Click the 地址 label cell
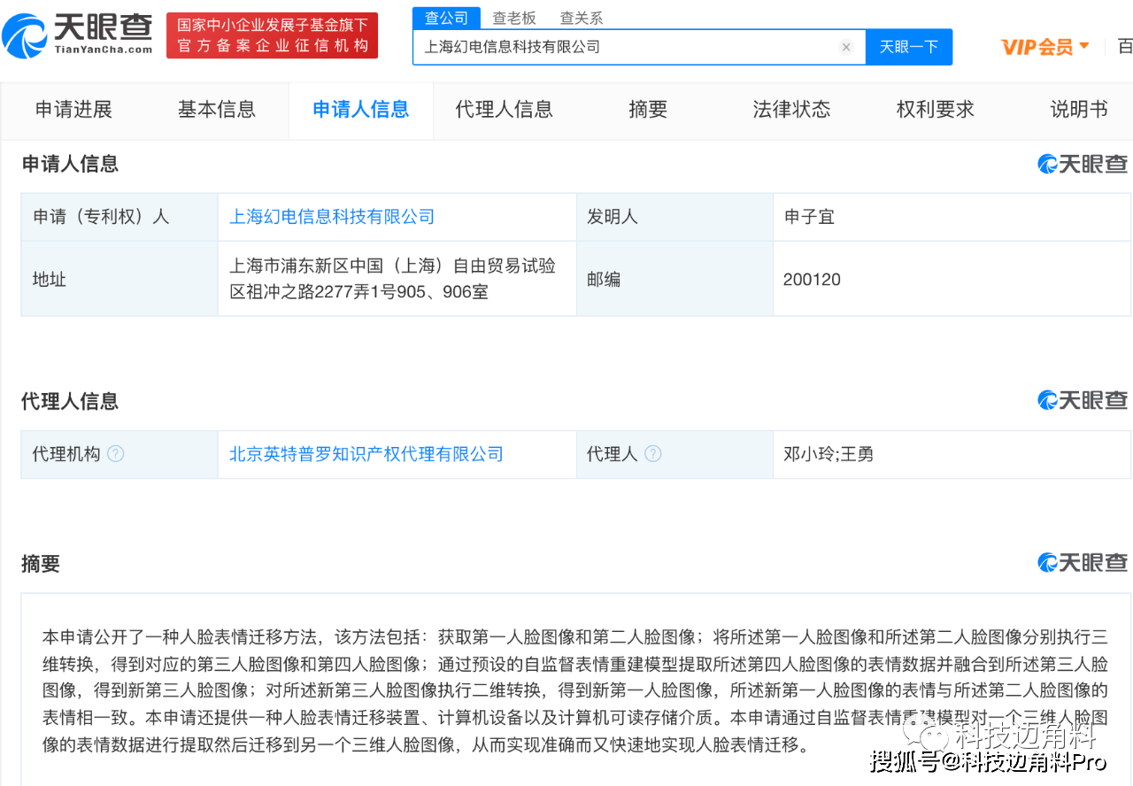1133x786 pixels. pos(119,279)
